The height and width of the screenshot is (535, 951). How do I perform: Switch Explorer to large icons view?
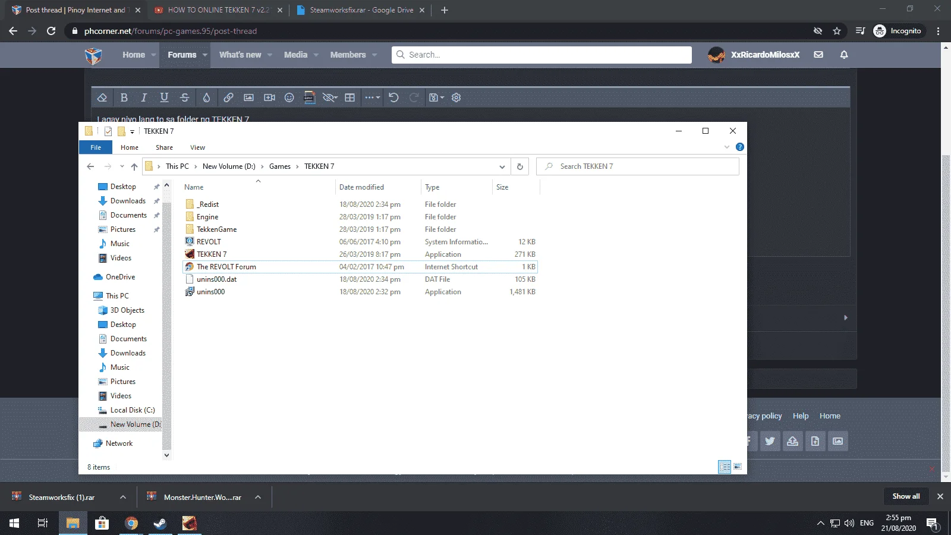pyautogui.click(x=738, y=467)
